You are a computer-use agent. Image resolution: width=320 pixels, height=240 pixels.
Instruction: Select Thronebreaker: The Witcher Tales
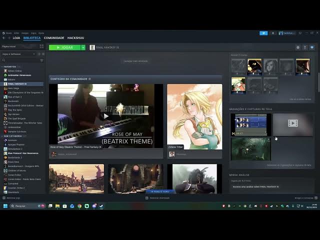pos(25,123)
